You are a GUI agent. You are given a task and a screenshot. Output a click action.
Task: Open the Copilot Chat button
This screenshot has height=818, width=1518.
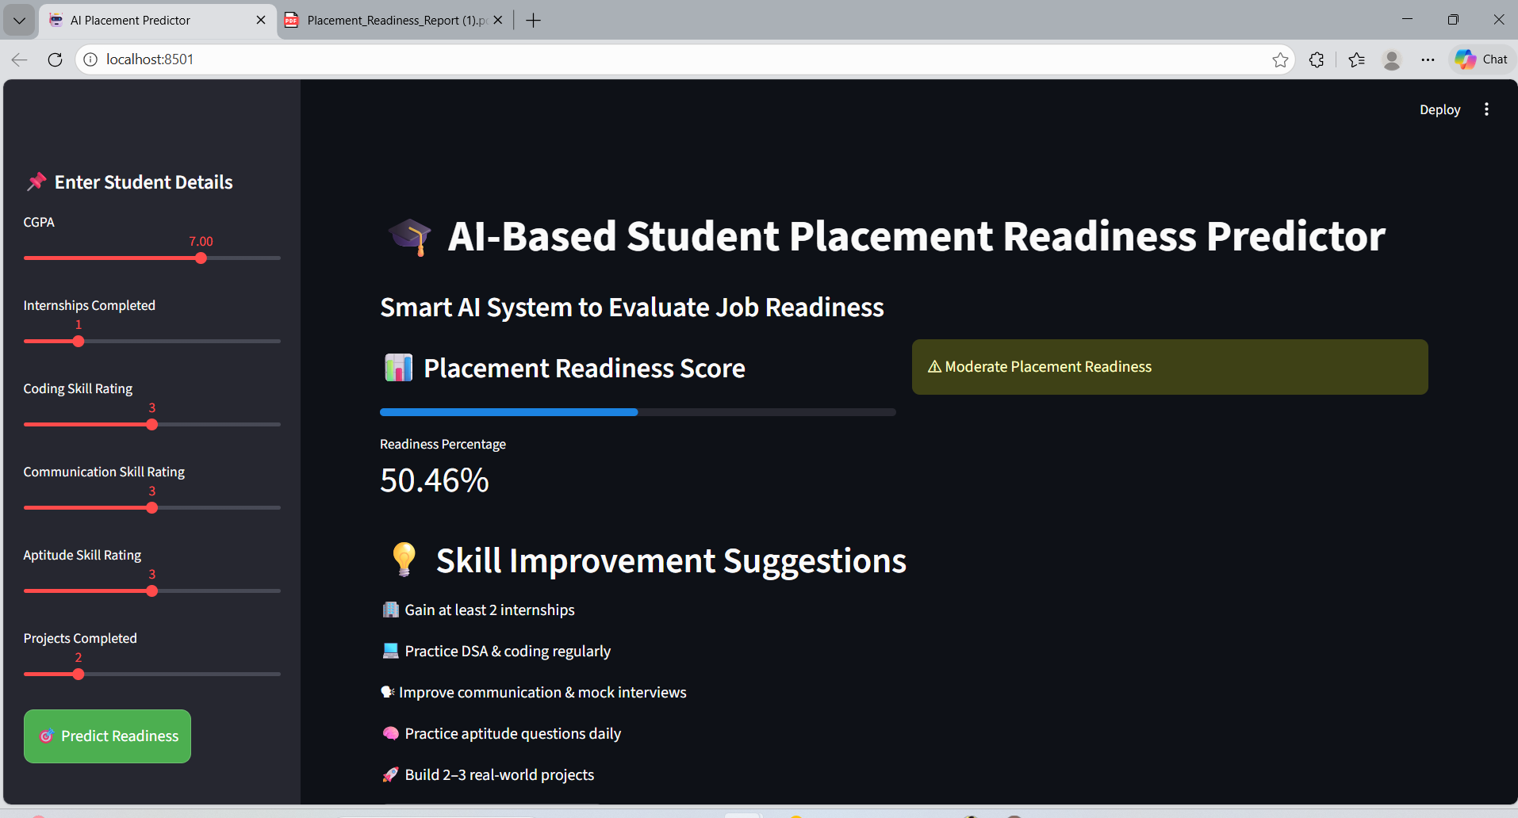click(1482, 59)
